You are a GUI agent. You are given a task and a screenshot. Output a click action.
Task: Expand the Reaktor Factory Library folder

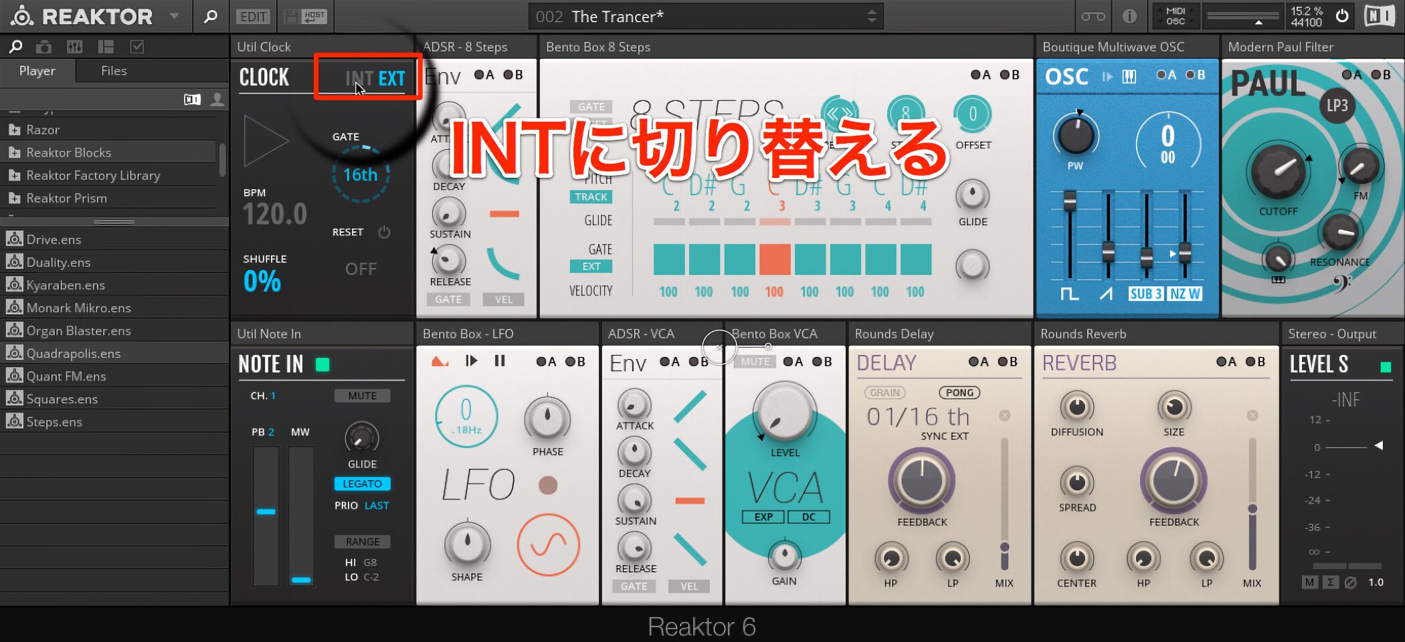[x=14, y=175]
